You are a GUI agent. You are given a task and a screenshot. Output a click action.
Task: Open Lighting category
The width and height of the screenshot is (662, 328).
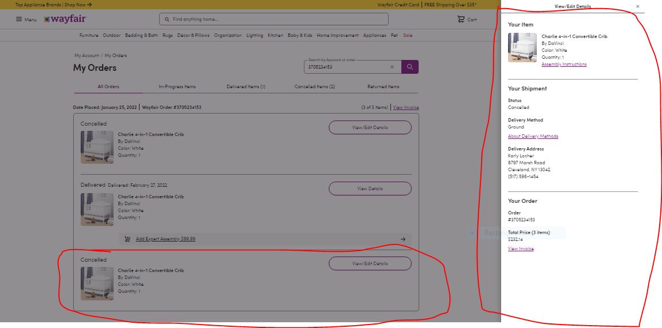(x=254, y=36)
